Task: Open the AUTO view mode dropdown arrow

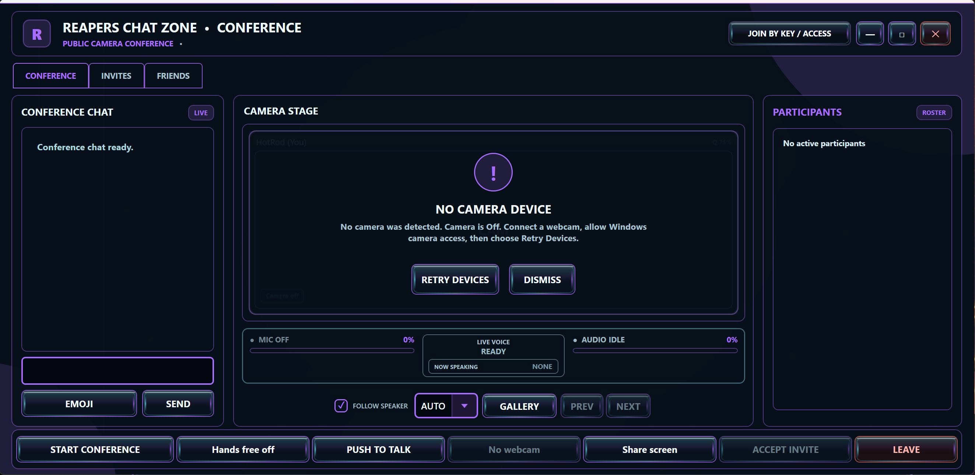Action: click(464, 405)
